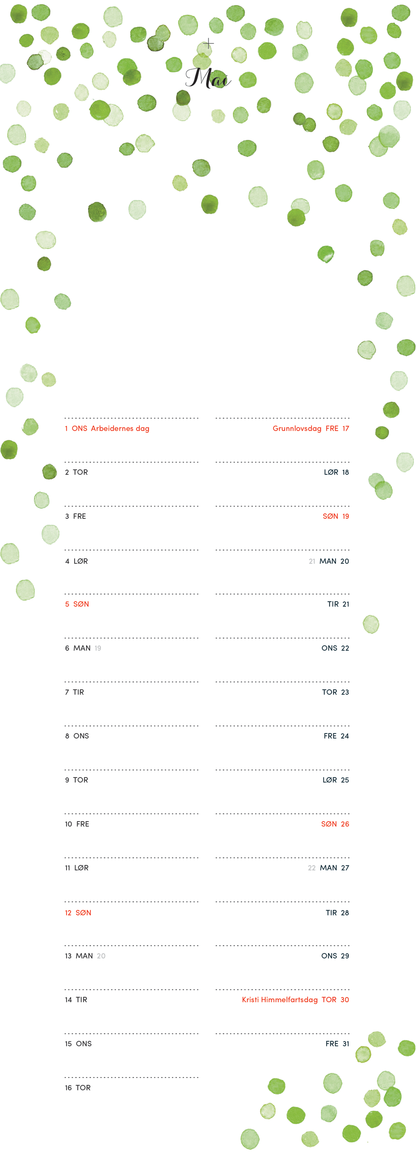This screenshot has width=417, height=1154.
Task: Click the TIR 21 date label
Action: click(x=338, y=604)
